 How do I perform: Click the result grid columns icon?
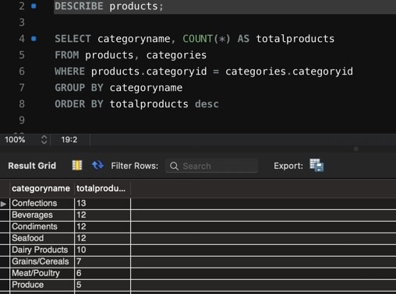click(77, 166)
